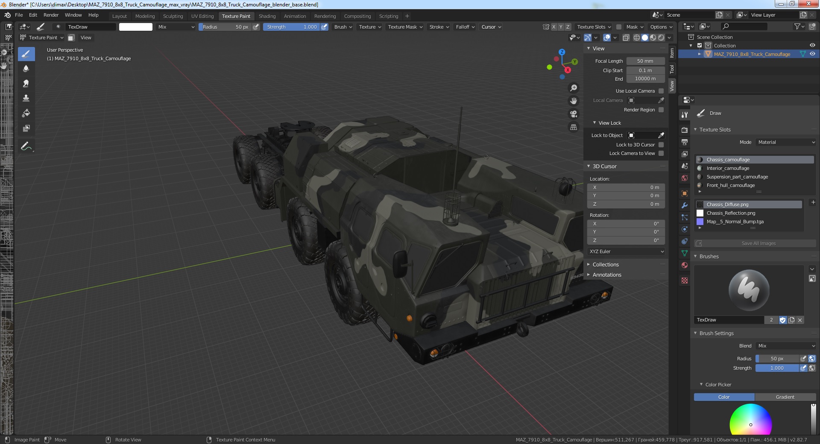Toggle X axis symmetry button
The image size is (820, 444).
[x=554, y=27]
